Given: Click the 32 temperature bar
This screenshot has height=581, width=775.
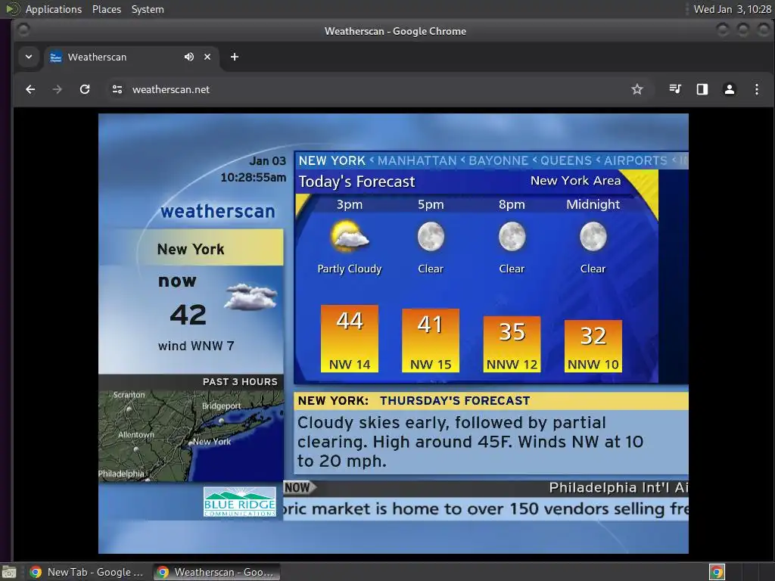Looking at the screenshot, I should pyautogui.click(x=593, y=346).
